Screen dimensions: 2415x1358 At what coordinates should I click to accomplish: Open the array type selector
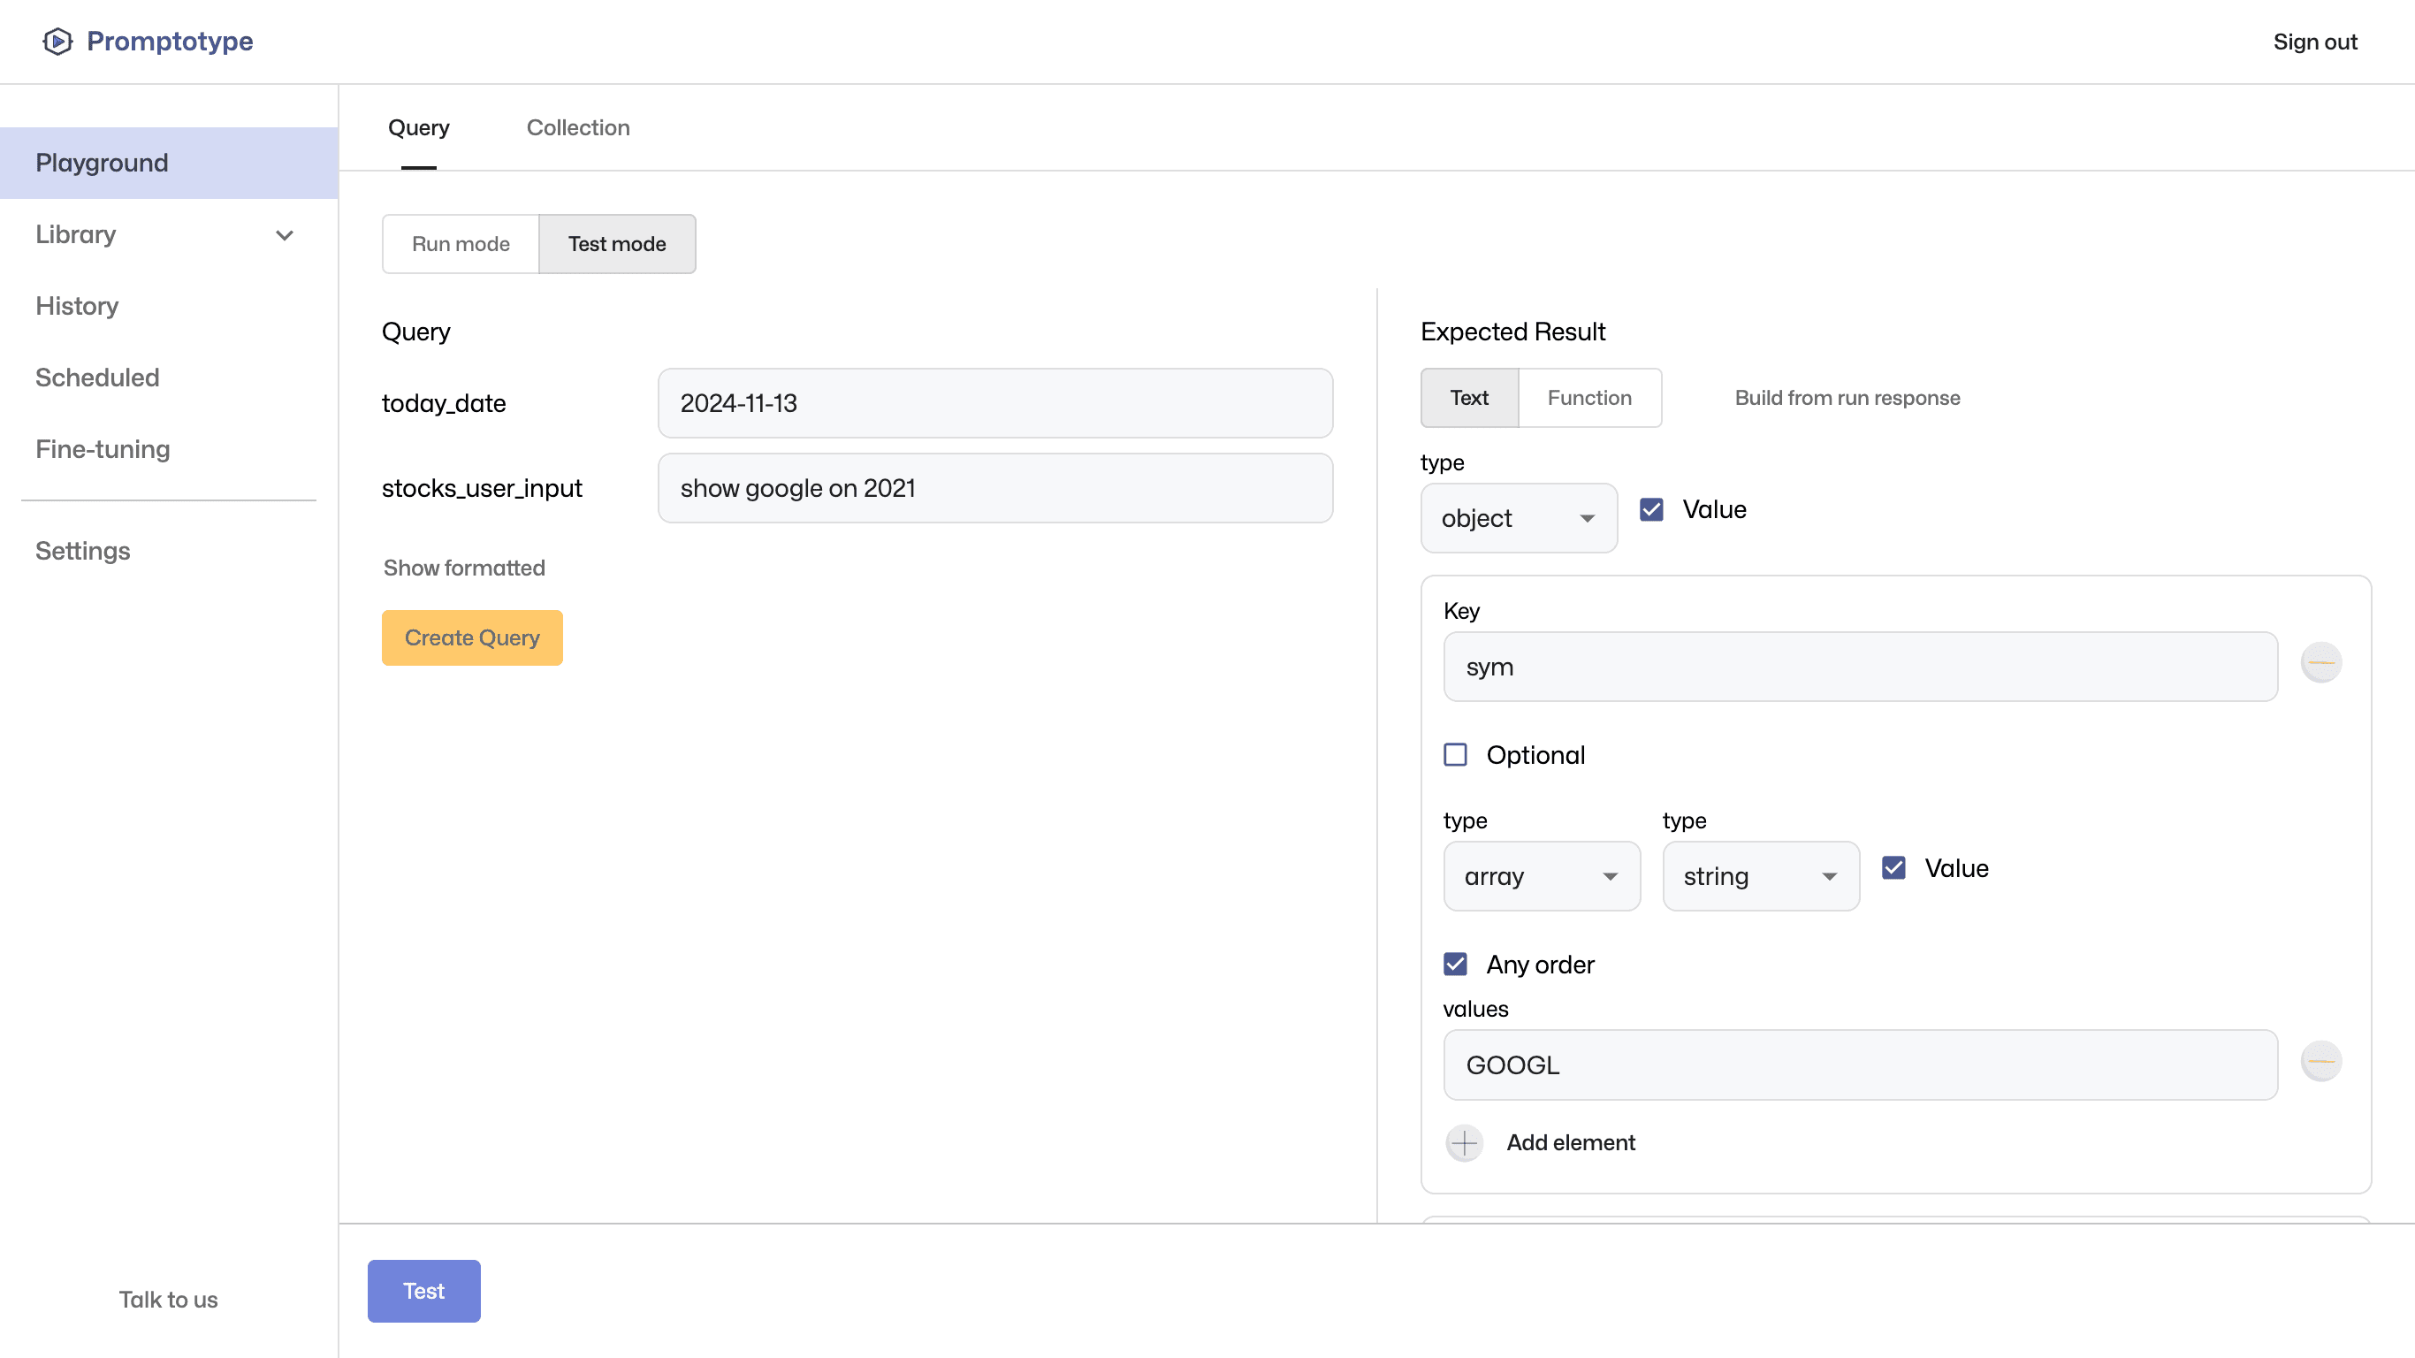click(x=1543, y=876)
